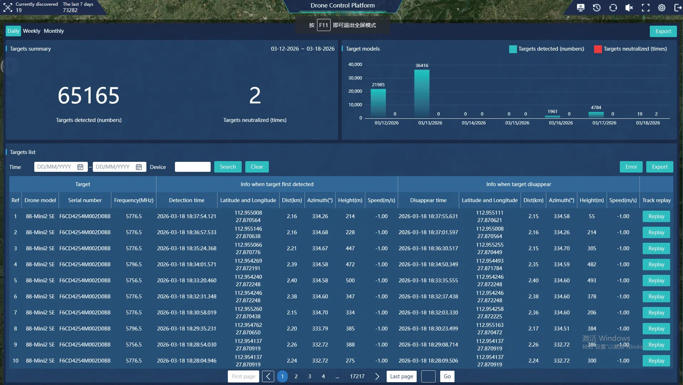The image size is (683, 385).
Task: Open the history clock icon
Action: click(597, 7)
